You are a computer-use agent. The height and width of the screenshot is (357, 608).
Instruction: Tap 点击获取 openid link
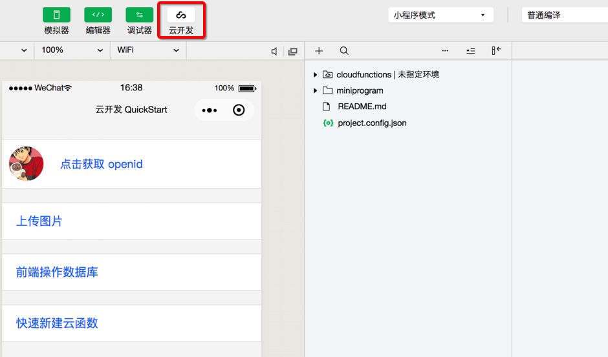(x=102, y=164)
